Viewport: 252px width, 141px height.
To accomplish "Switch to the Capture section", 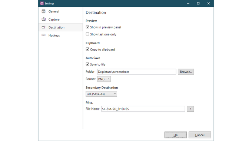I will pos(60,19).
